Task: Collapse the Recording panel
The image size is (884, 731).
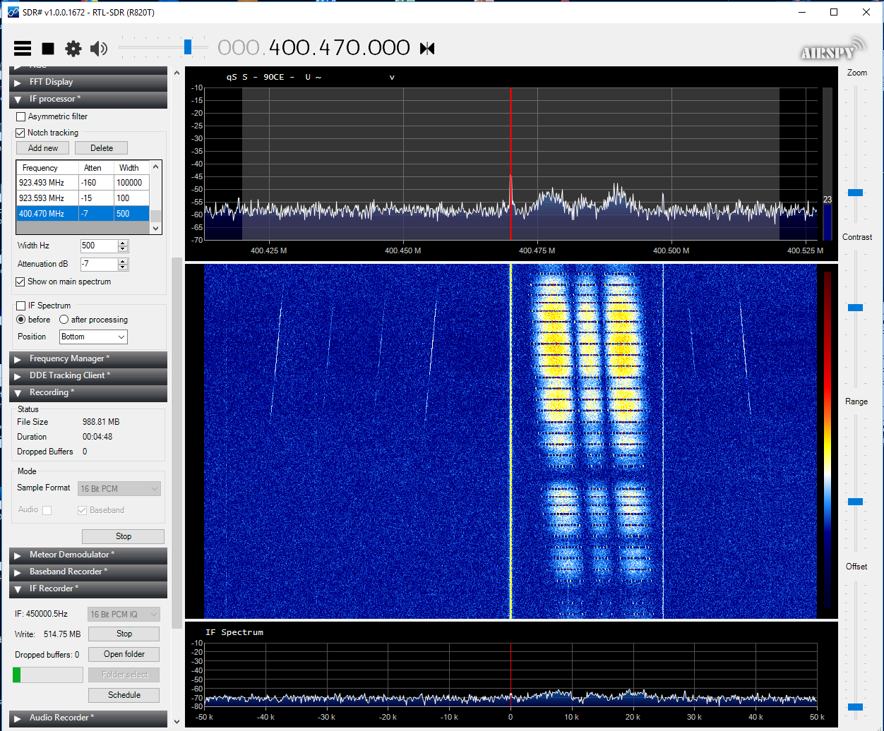Action: point(88,392)
